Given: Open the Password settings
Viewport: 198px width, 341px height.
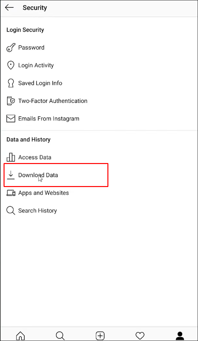Looking at the screenshot, I should click(31, 48).
